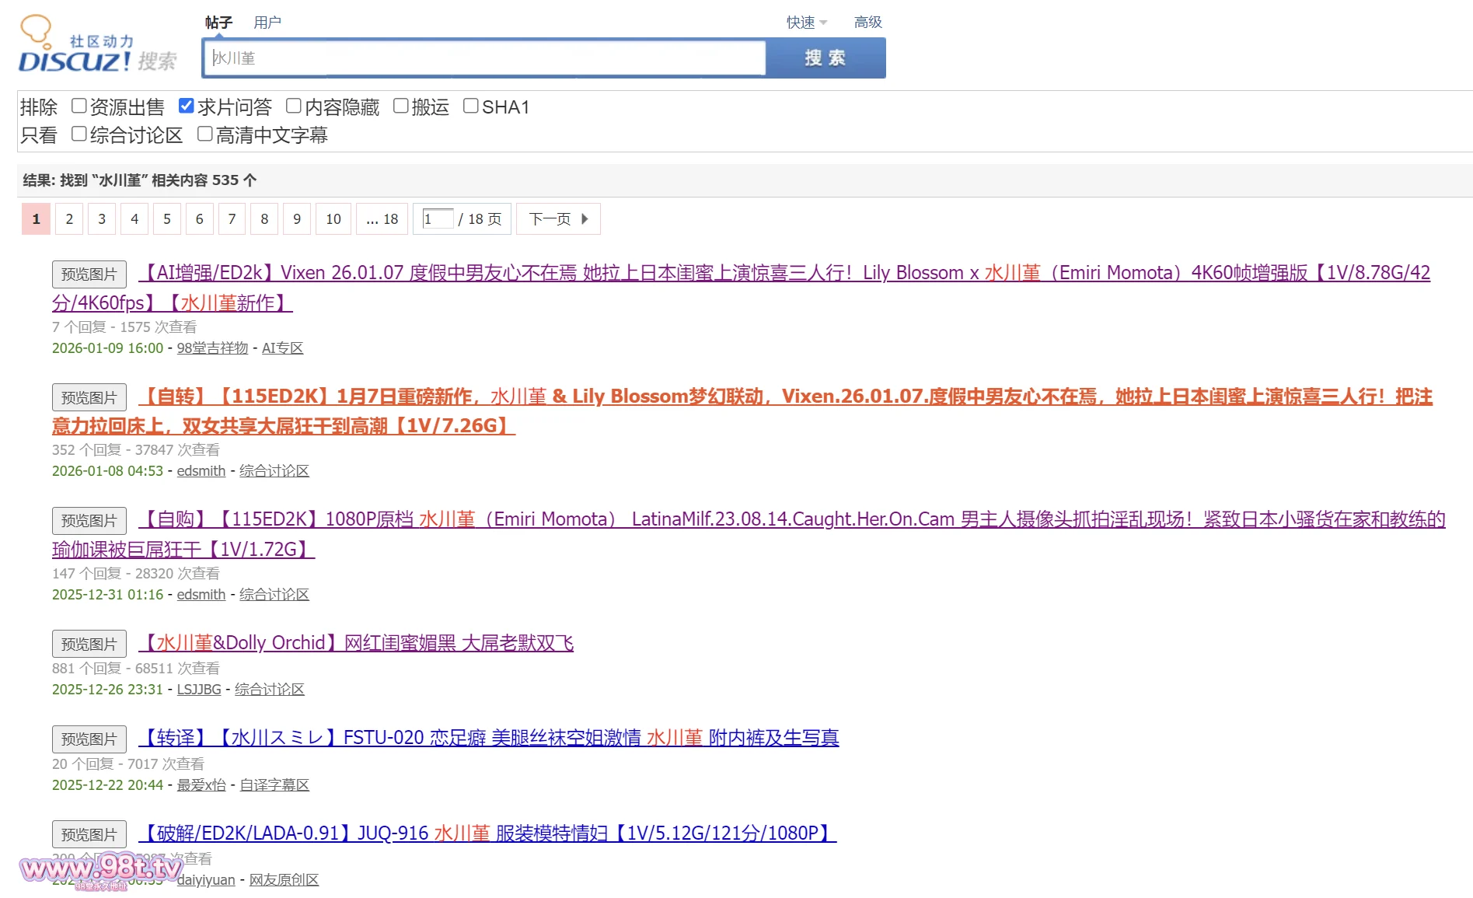Check the 内容隐藏 checkbox

[x=294, y=106]
